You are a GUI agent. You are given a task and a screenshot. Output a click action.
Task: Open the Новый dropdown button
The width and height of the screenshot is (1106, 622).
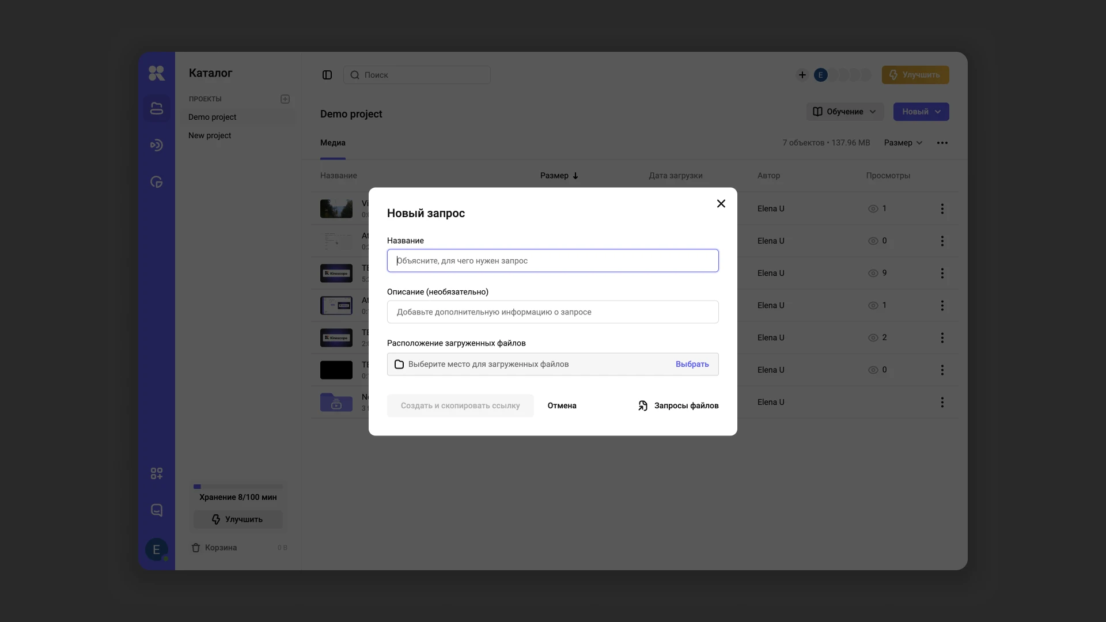click(921, 112)
